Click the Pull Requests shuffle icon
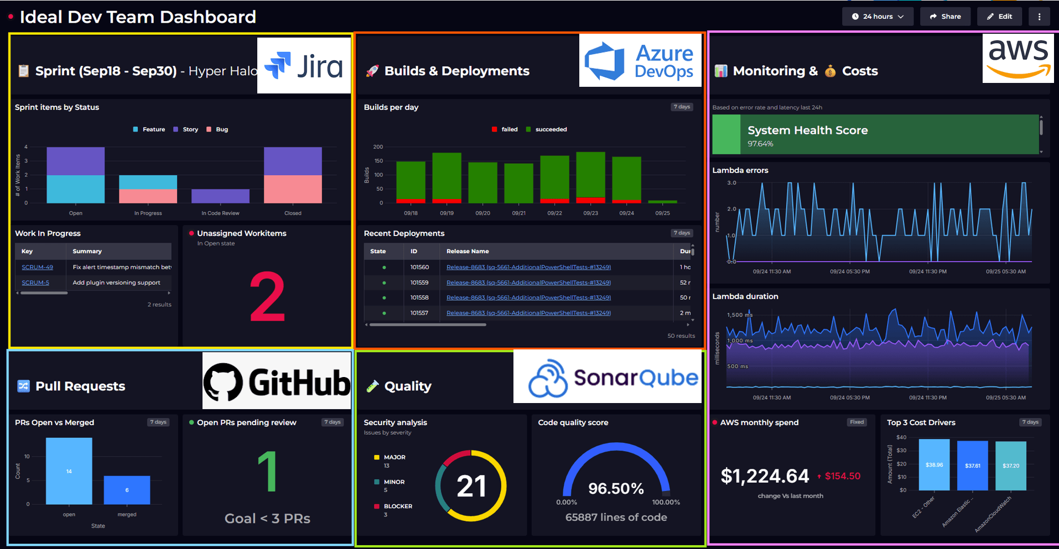Screen dimensions: 1059x549 pyautogui.click(x=23, y=386)
